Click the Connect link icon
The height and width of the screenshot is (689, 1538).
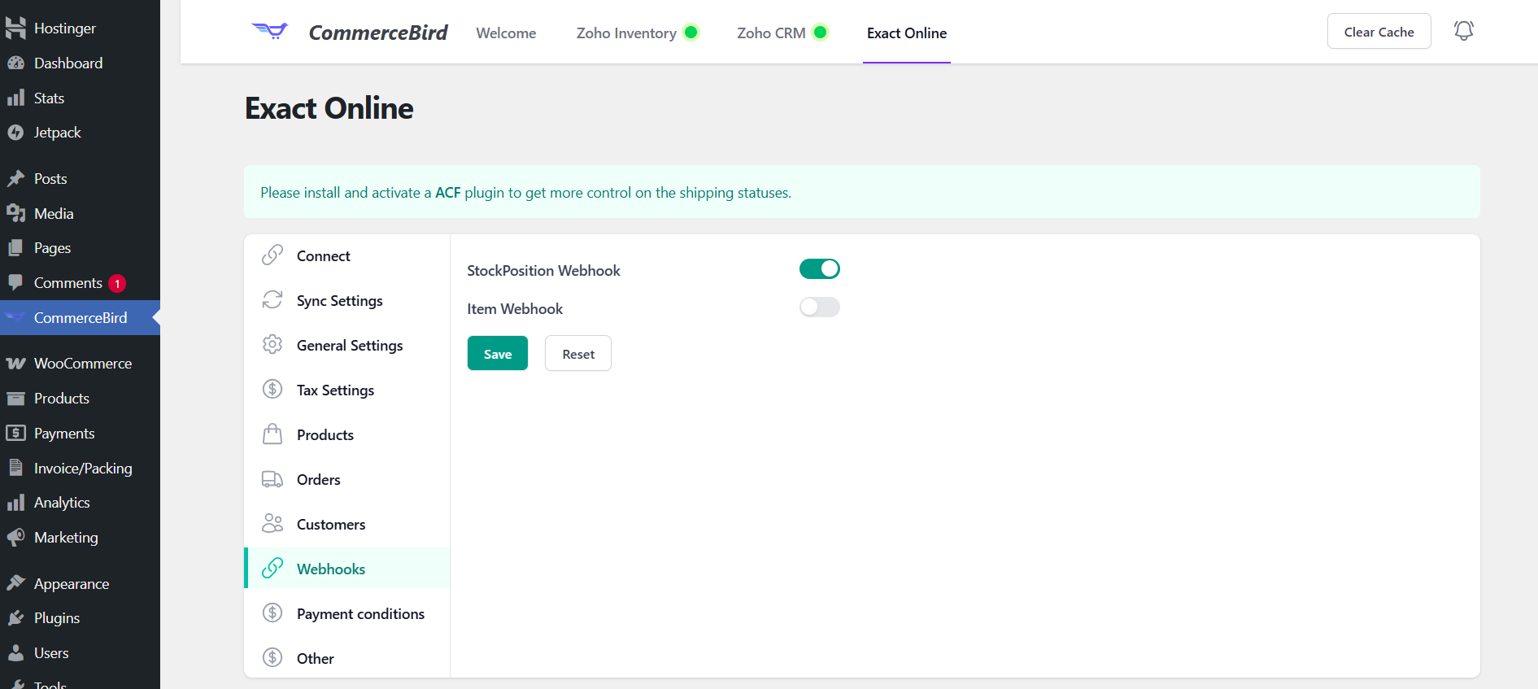[272, 255]
